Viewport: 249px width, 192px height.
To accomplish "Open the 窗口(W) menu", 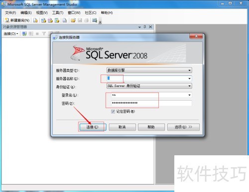I will pos(74,13).
